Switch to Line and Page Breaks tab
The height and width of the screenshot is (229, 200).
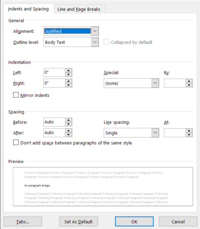click(79, 9)
